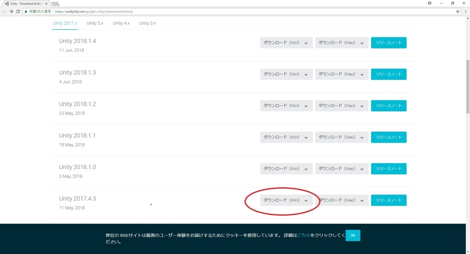The width and height of the screenshot is (470, 254).
Task: Reload the page with the refresh icon
Action: (x=18, y=11)
